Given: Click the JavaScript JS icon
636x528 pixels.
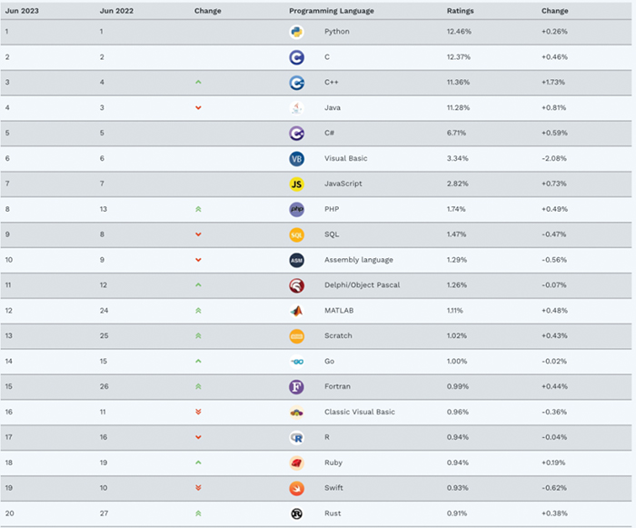Looking at the screenshot, I should point(296,184).
